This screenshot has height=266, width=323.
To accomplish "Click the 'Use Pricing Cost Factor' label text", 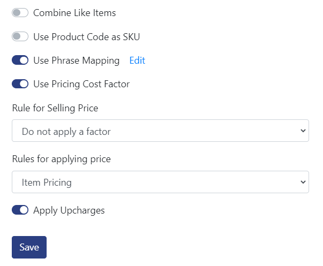I will pos(81,84).
